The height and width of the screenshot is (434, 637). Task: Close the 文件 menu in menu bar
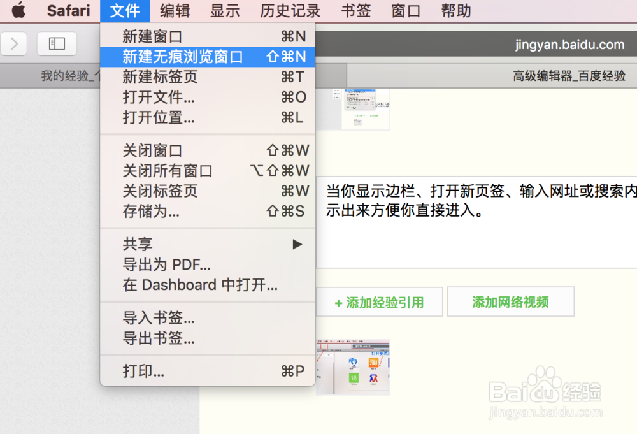[x=125, y=11]
